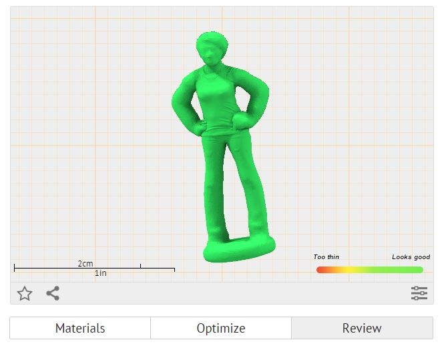Viewport: 442px width, 350px height.
Task: Click the figurine's torso
Action: tap(216, 102)
